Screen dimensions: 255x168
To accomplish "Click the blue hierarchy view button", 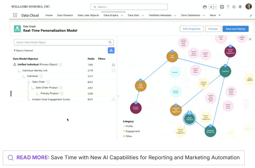I will click(111, 50).
